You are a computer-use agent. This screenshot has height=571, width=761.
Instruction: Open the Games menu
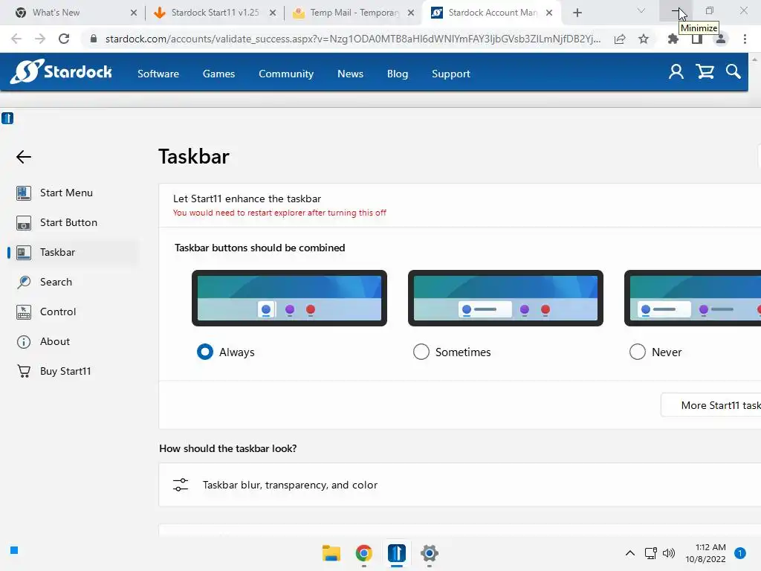219,74
